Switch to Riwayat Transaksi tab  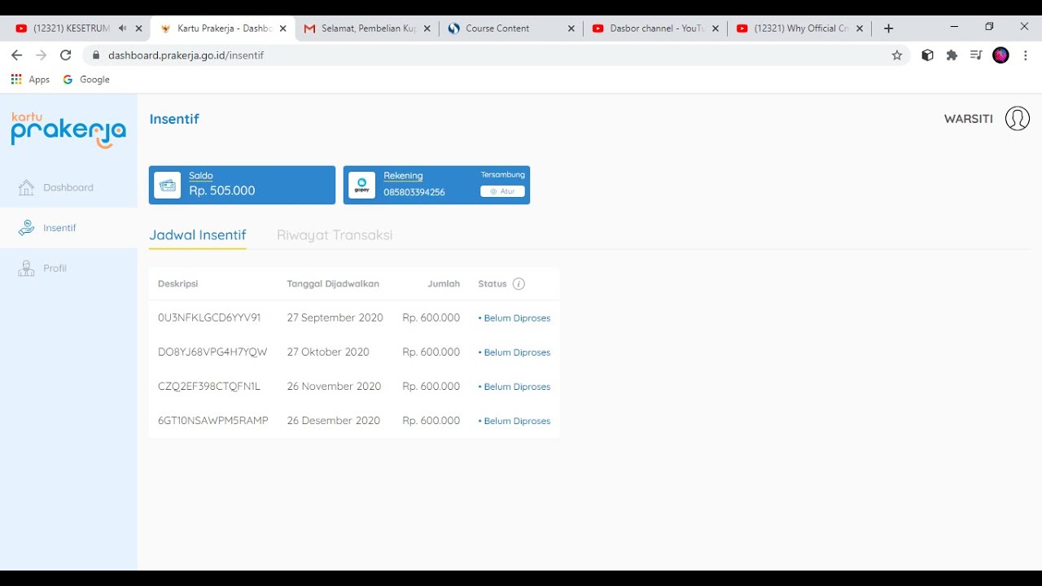pyautogui.click(x=335, y=235)
